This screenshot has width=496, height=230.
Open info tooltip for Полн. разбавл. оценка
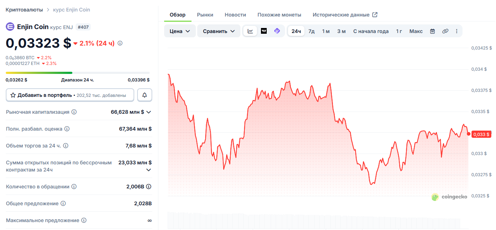click(67, 129)
